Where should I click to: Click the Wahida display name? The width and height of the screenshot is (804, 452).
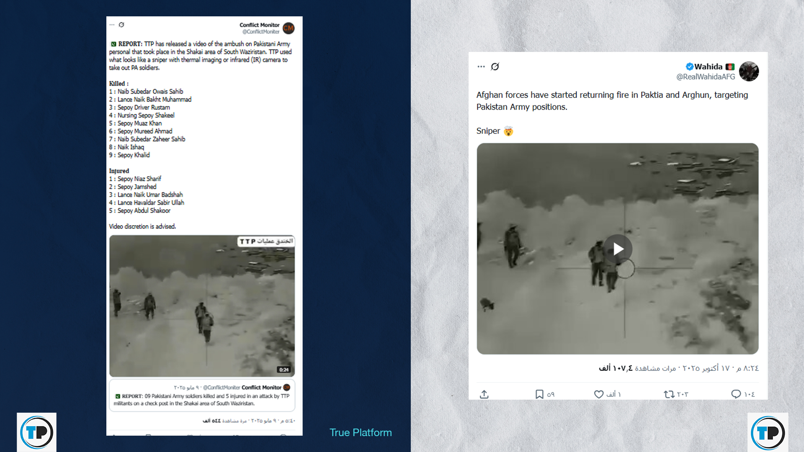click(708, 67)
